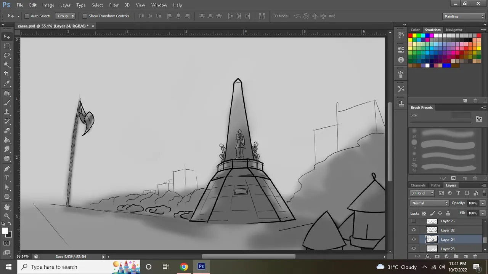Click the taskbar search box
This screenshot has width=488, height=274.
point(79,267)
